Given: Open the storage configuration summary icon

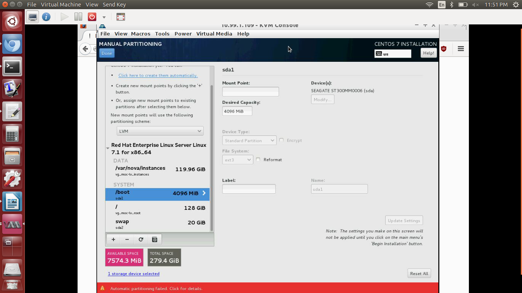Looking at the screenshot, I should (154, 239).
